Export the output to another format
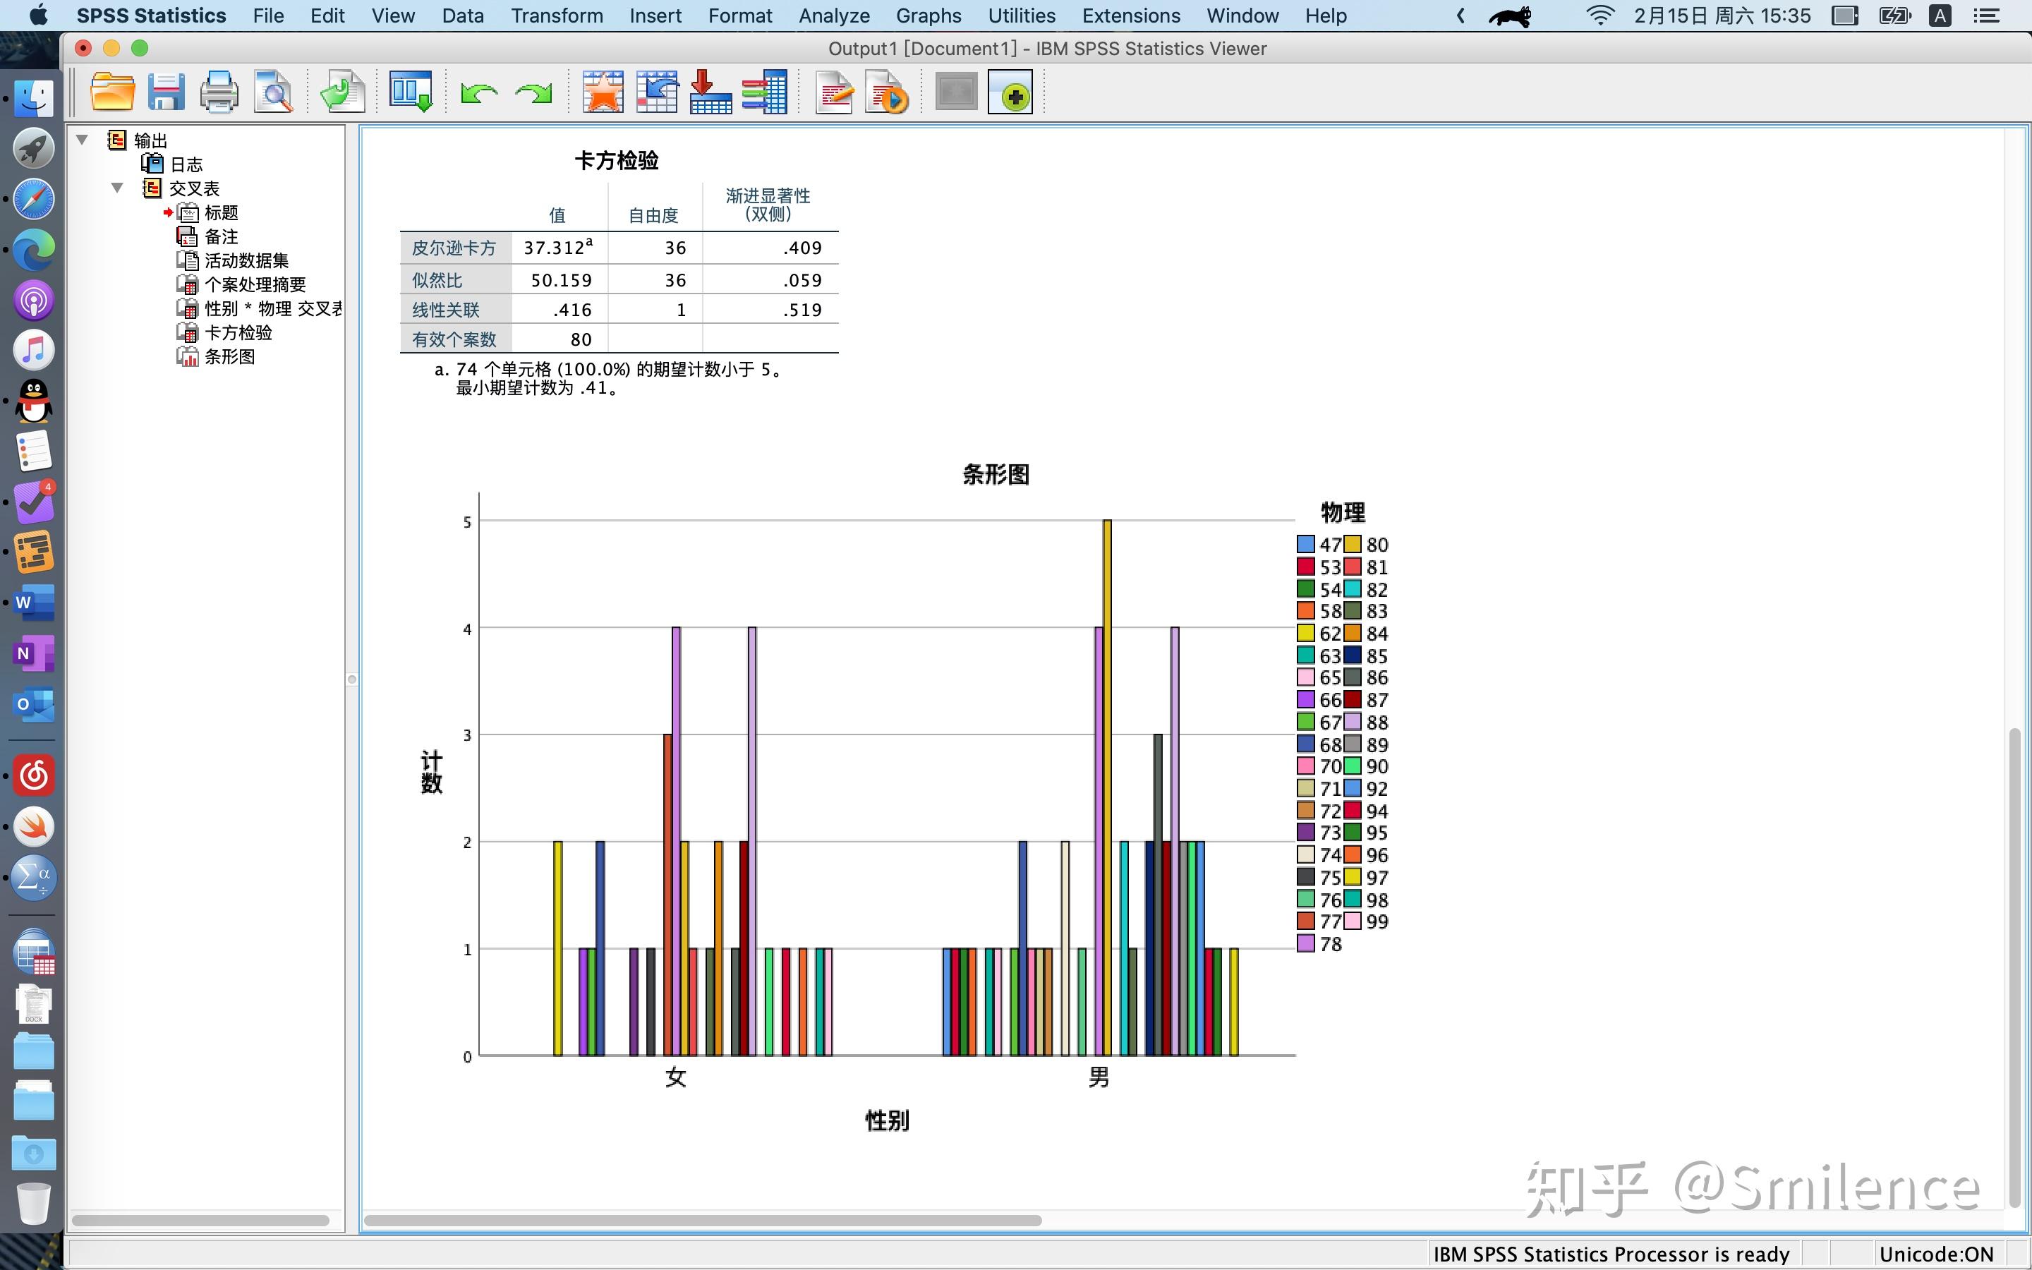Screen dimensions: 2032x1270 click(341, 91)
